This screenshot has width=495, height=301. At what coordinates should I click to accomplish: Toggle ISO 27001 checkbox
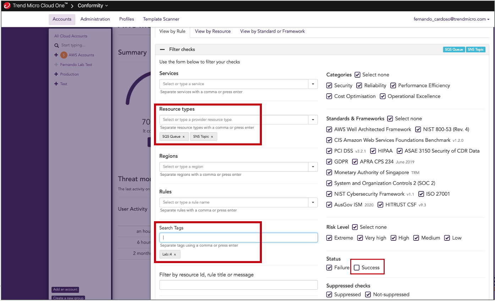pyautogui.click(x=421, y=194)
